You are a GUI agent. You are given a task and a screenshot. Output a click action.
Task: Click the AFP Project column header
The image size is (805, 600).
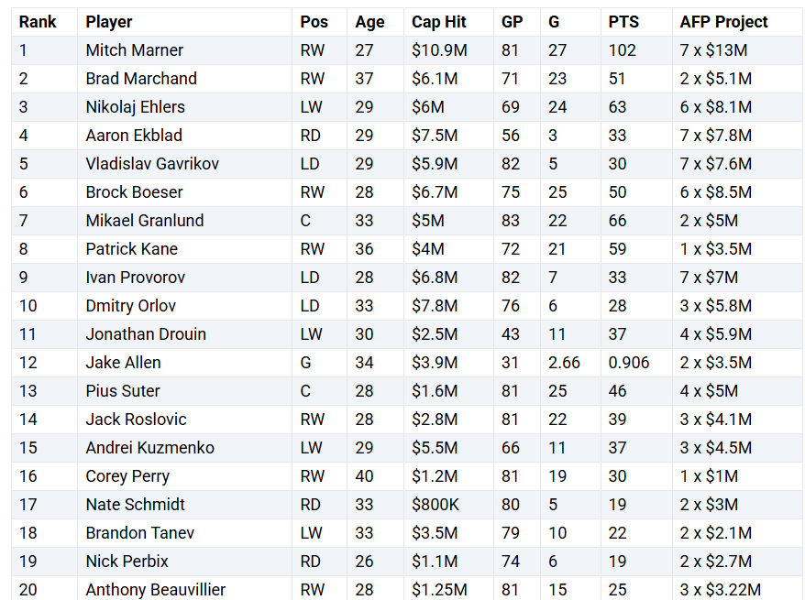tap(724, 22)
